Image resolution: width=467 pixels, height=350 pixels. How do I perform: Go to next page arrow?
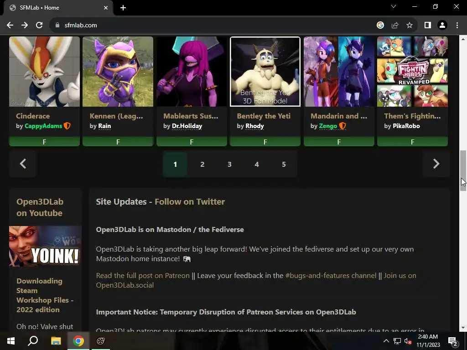[436, 164]
